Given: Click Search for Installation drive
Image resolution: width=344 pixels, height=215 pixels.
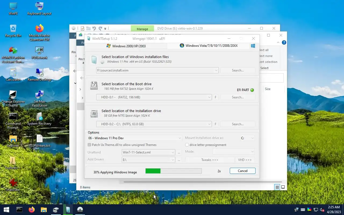Looking at the screenshot, I should tap(238, 124).
